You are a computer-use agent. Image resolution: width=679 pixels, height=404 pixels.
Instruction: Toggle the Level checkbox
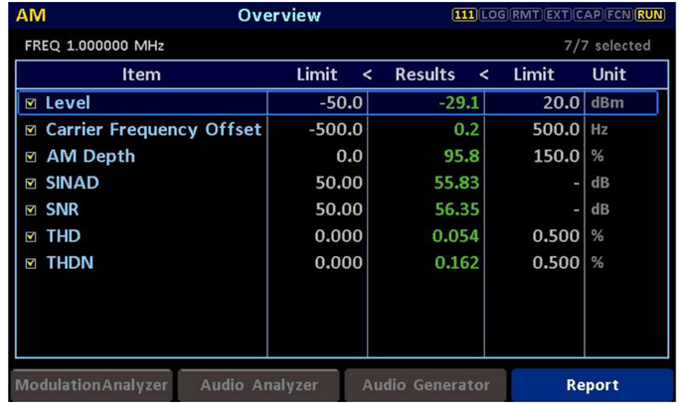(x=31, y=103)
